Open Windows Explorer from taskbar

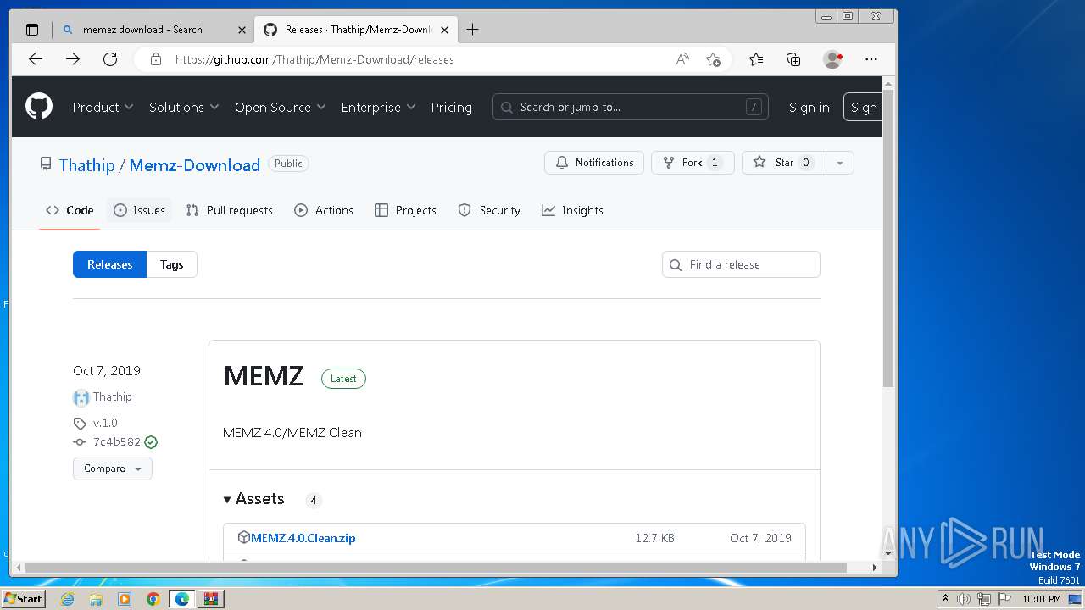coord(96,599)
